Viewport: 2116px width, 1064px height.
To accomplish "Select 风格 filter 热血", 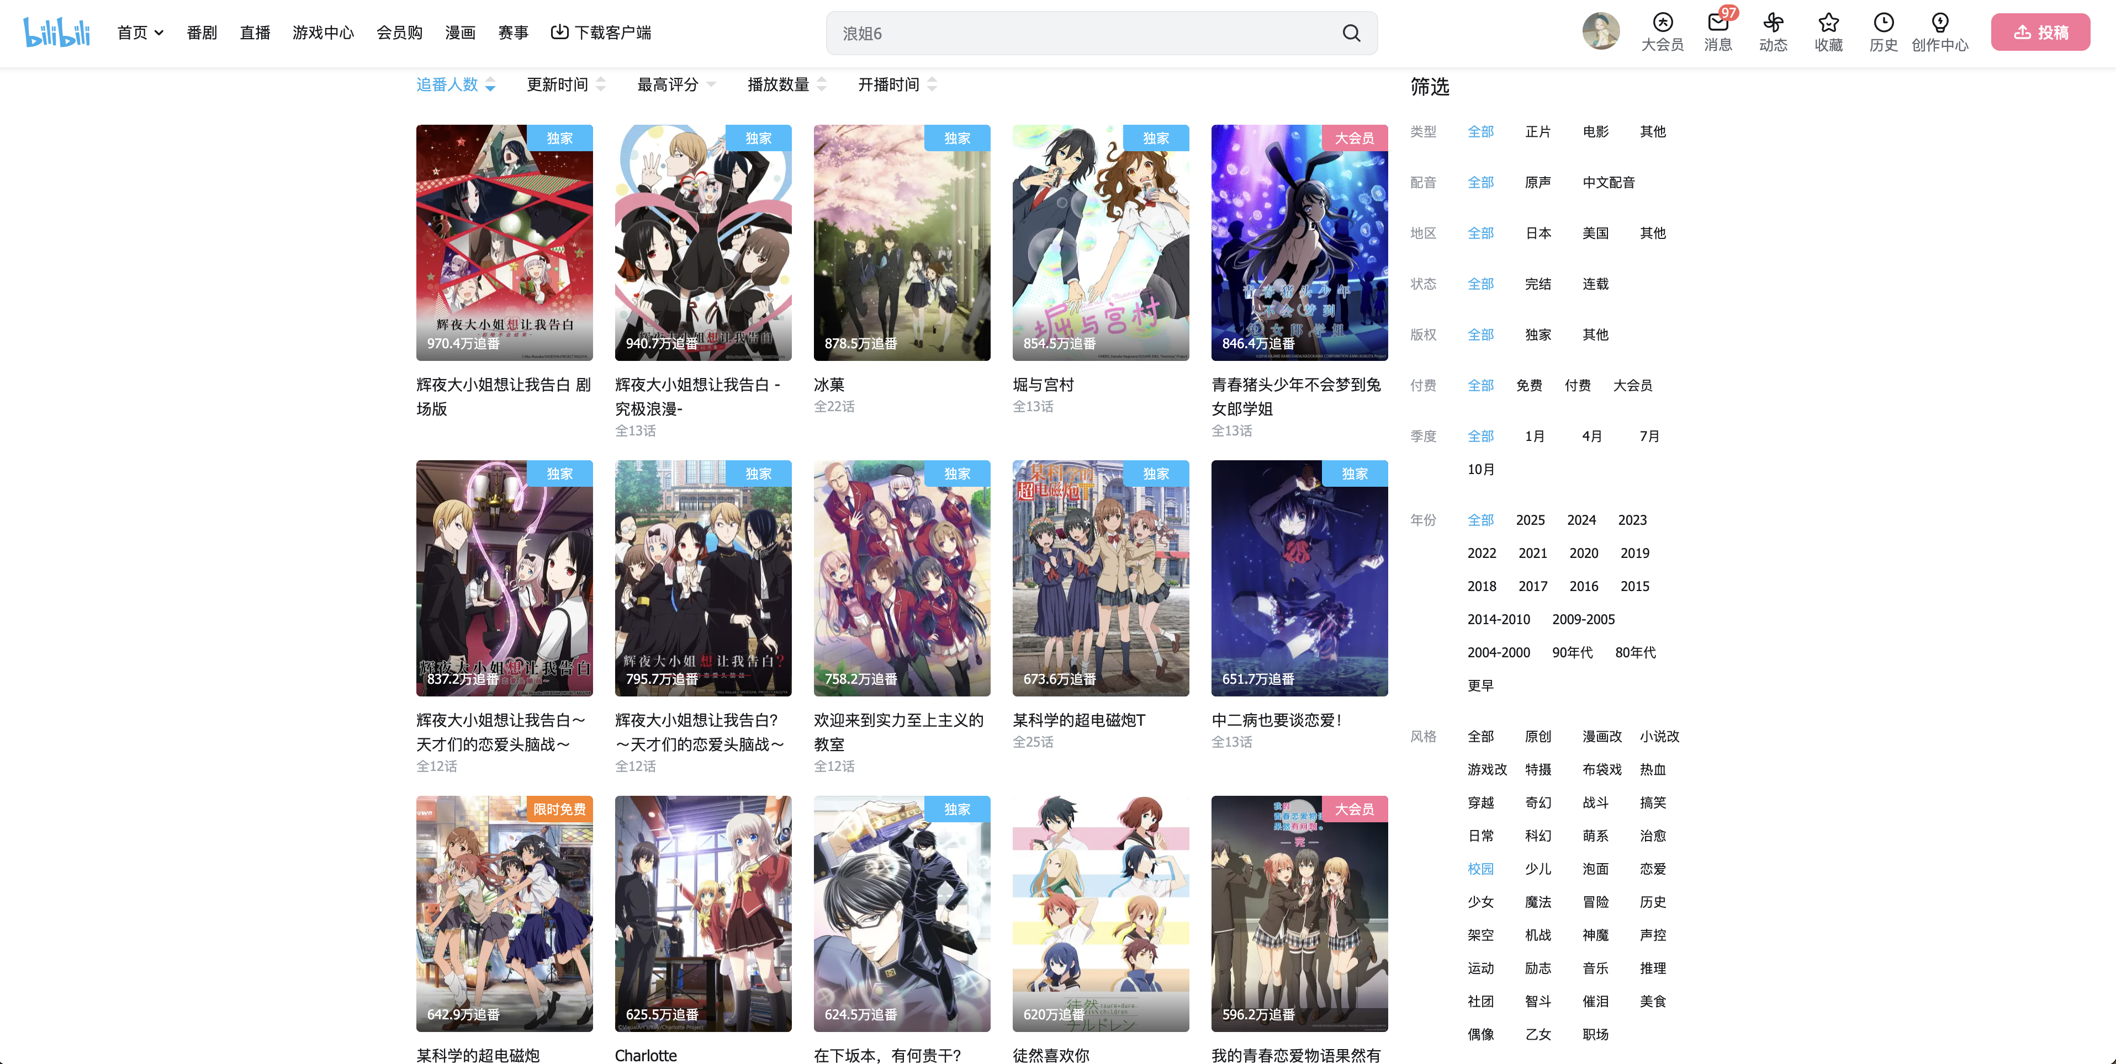I will pos(1653,770).
